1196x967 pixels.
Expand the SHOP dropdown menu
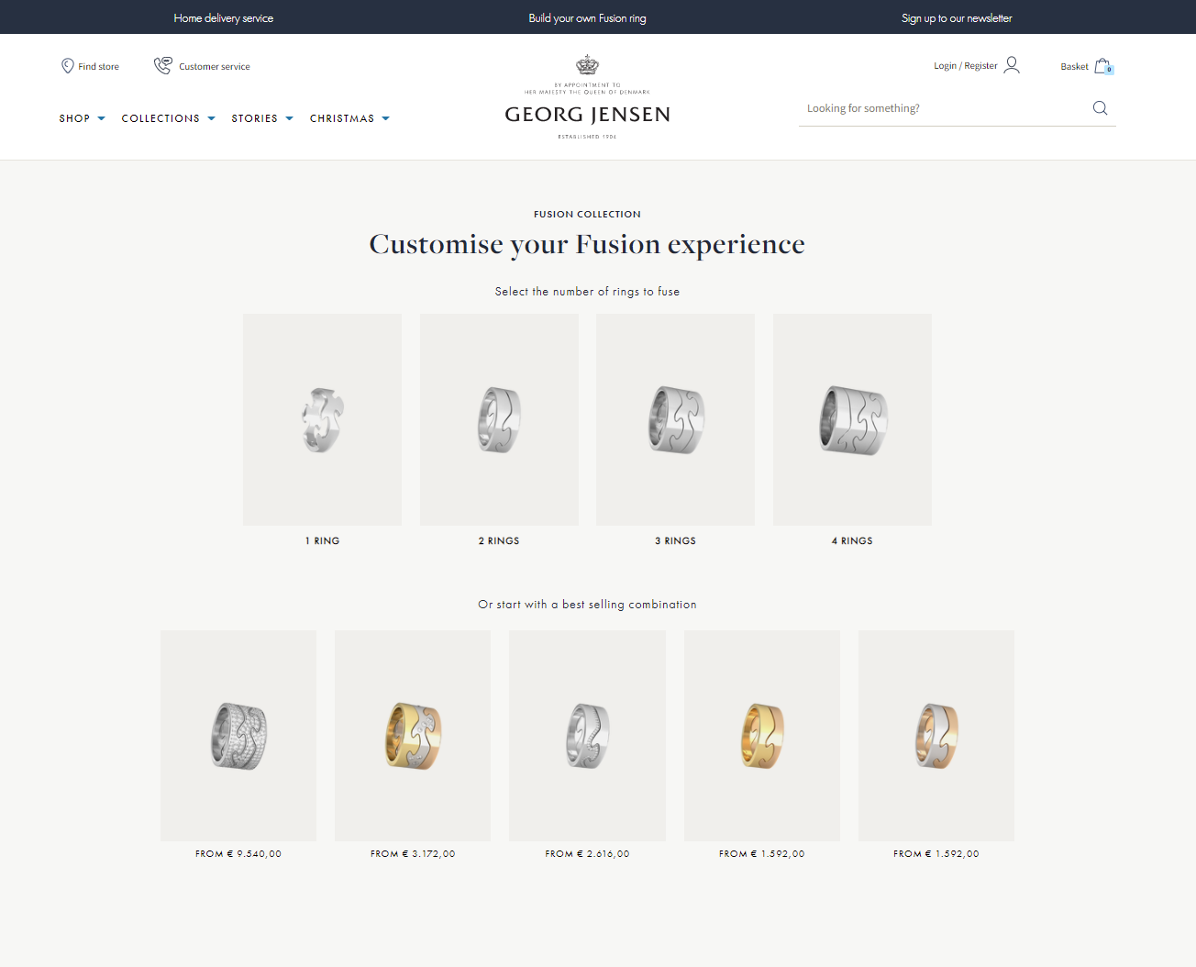pos(82,118)
